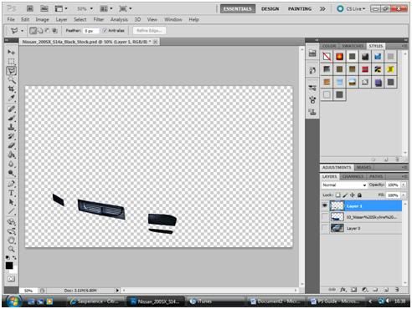Click the Essentials workspace button
412x309 pixels.
[238, 9]
